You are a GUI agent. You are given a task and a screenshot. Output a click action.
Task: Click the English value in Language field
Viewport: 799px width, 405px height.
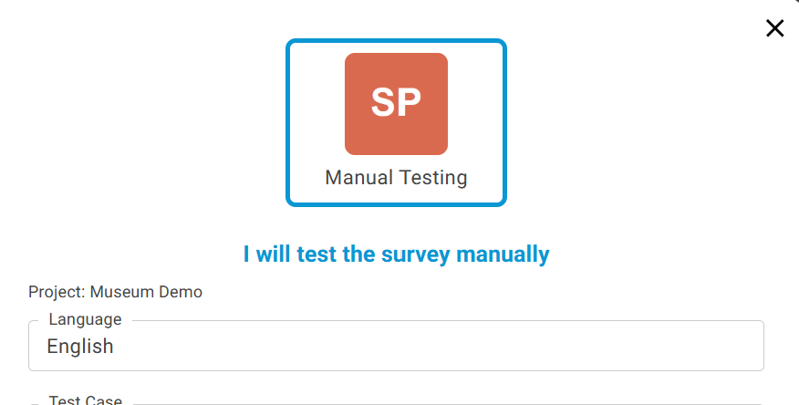tap(80, 347)
